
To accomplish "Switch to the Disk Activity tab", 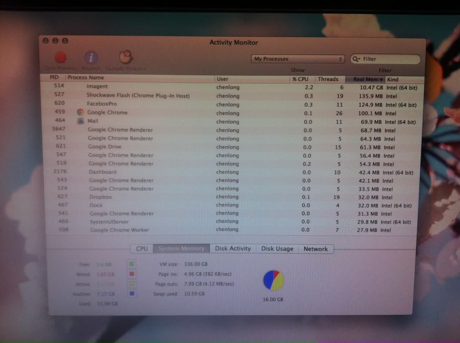I will point(233,248).
